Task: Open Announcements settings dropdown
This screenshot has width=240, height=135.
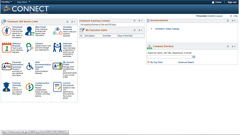Action: point(233,21)
